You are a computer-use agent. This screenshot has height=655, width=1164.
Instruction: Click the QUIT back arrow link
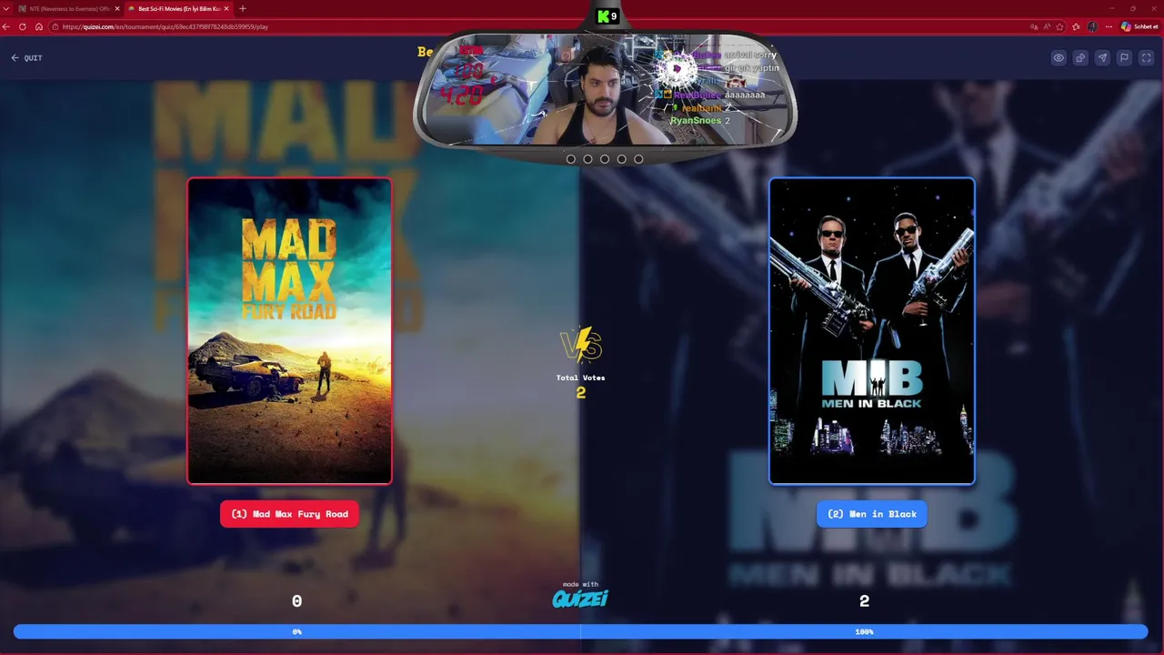click(x=26, y=58)
